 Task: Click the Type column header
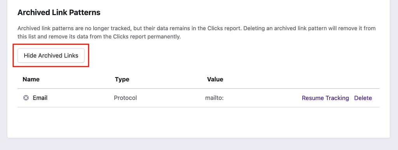(122, 79)
